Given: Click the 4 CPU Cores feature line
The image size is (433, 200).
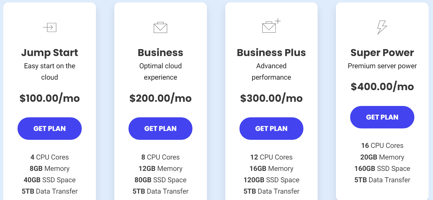Looking at the screenshot, I should coord(50,157).
